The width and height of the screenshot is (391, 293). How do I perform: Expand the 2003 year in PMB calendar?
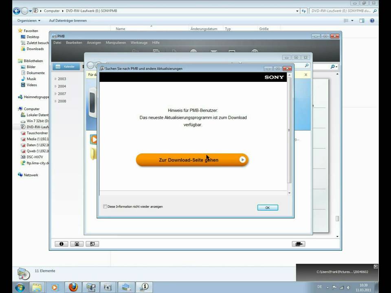(x=56, y=79)
